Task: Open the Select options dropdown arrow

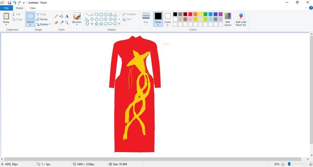Action: pos(30,25)
